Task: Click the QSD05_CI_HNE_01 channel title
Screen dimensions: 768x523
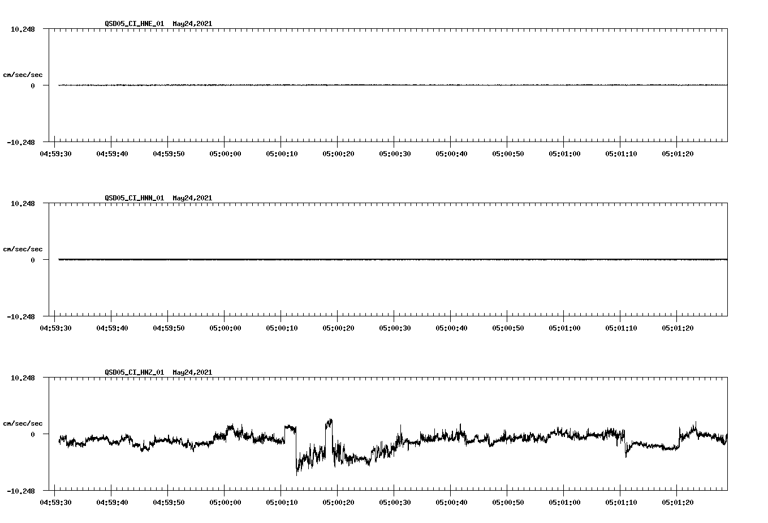Action: [133, 24]
